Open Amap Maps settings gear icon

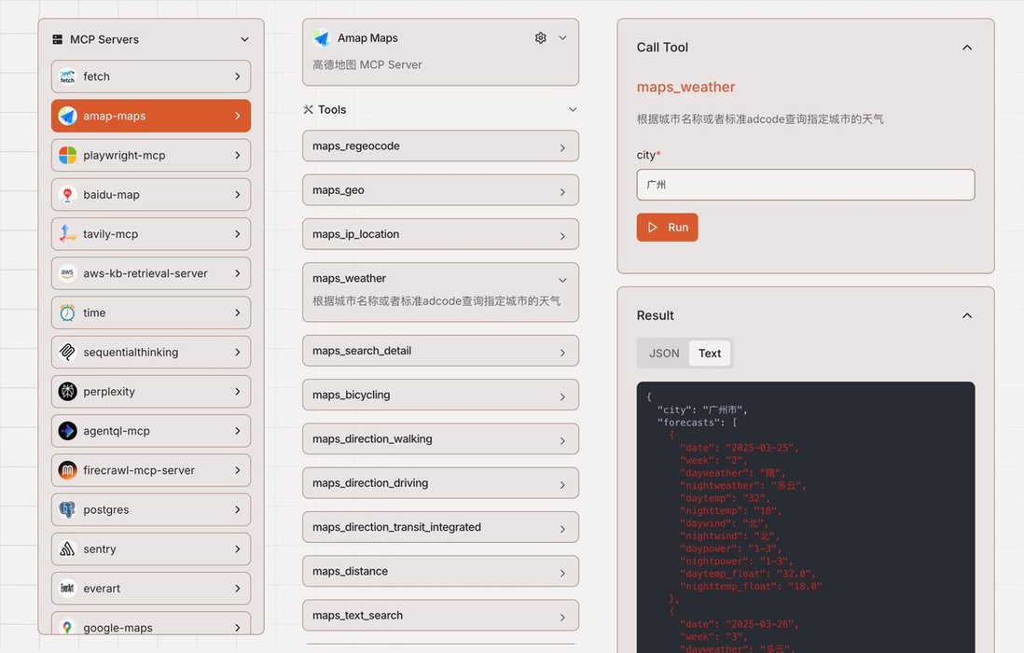point(540,38)
